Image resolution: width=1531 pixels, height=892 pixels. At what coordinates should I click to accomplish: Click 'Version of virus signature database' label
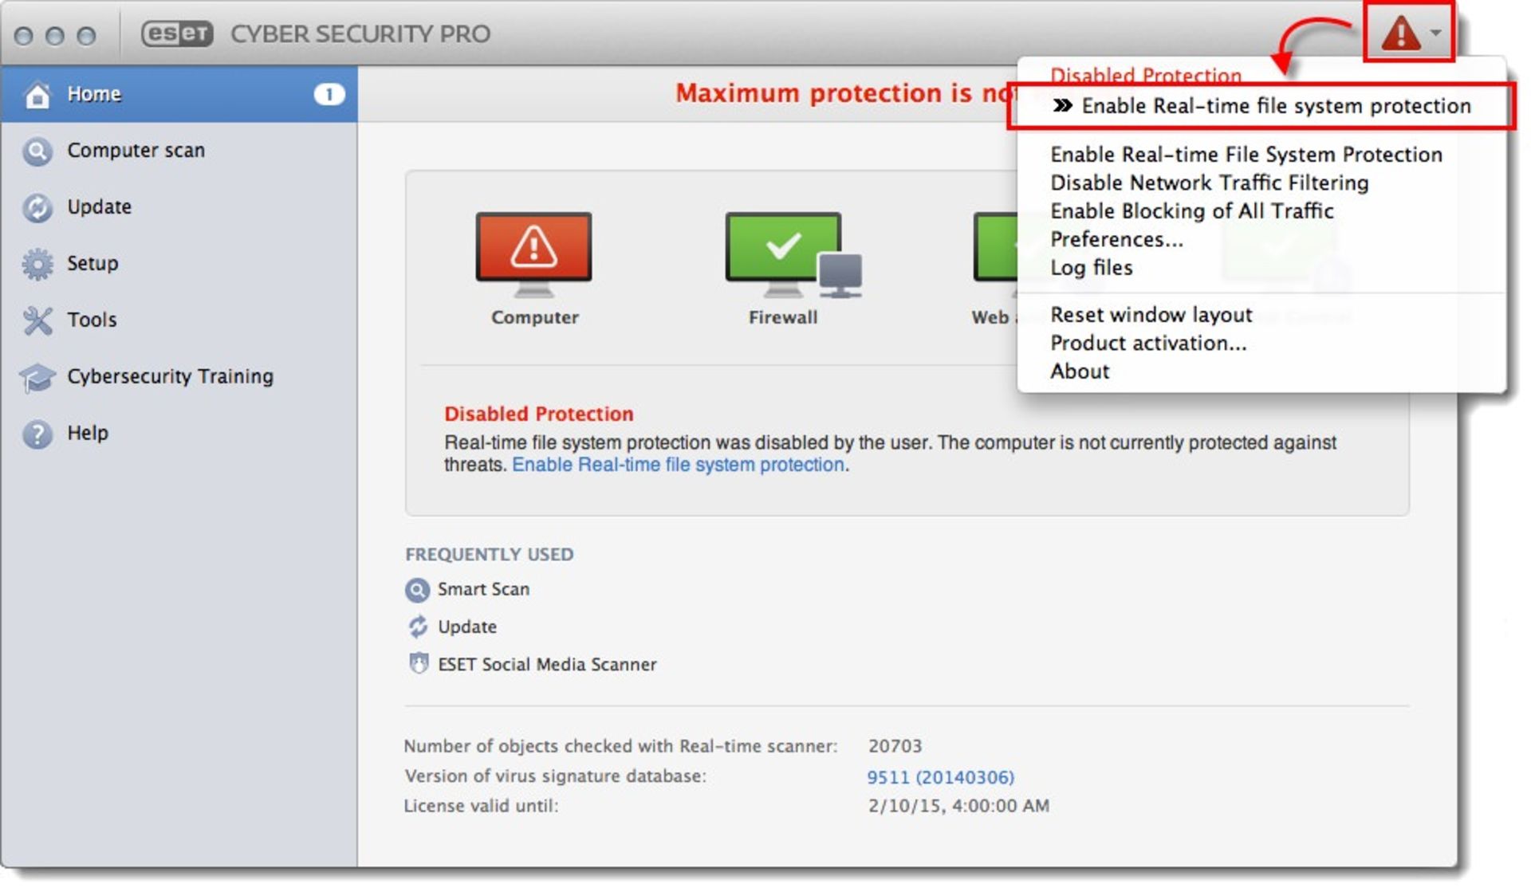(x=555, y=776)
